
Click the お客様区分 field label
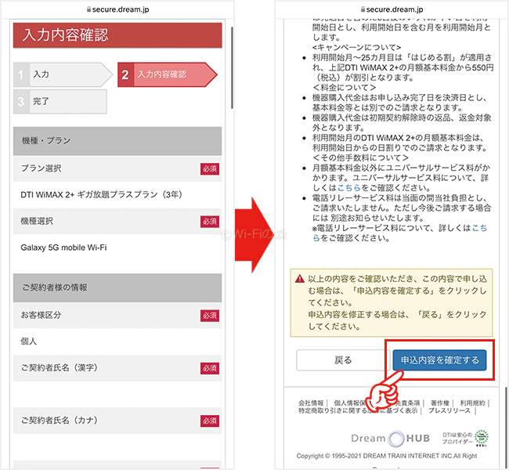[41, 315]
